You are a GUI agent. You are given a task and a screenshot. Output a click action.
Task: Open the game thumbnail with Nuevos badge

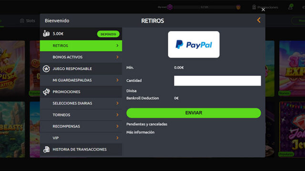[292, 68]
